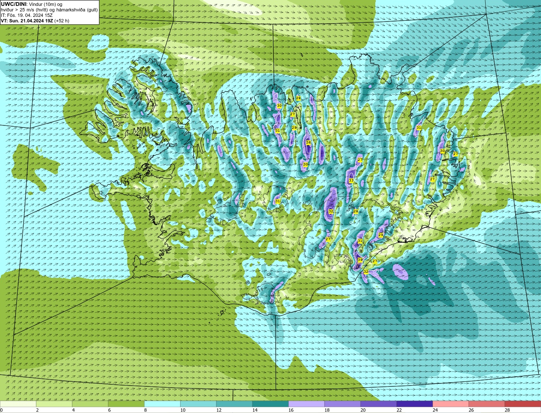Click legend scale tick label 8
Viewport: 541px width, 413px height.
tap(145, 410)
